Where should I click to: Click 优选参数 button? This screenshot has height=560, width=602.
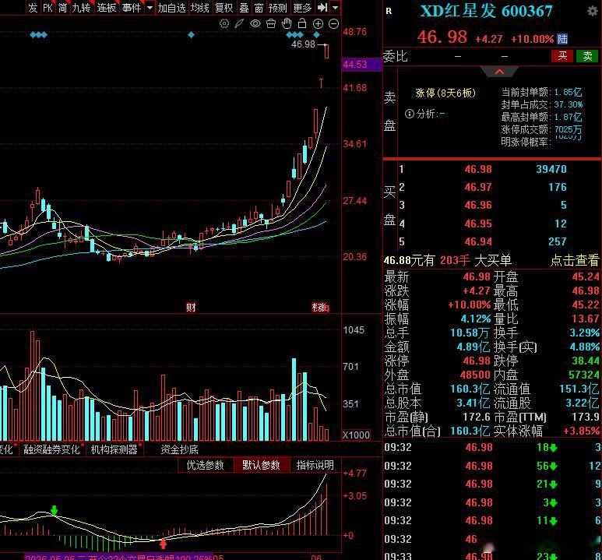point(206,465)
